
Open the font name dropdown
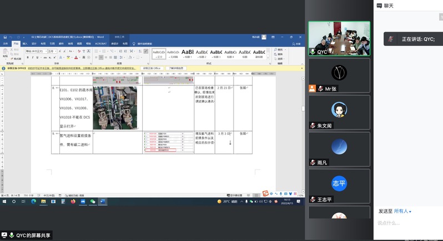tap(46, 51)
